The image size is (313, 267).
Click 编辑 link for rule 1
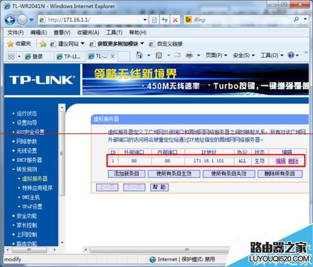(x=280, y=161)
